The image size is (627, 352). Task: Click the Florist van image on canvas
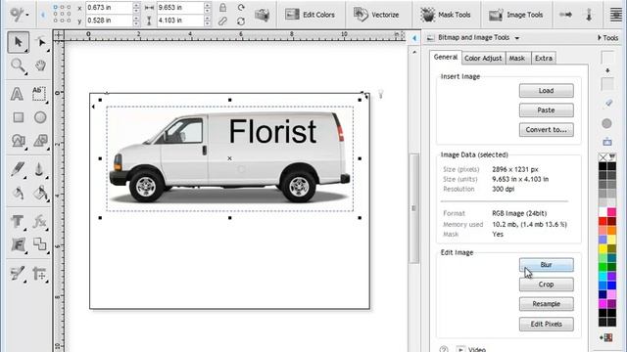click(x=230, y=158)
